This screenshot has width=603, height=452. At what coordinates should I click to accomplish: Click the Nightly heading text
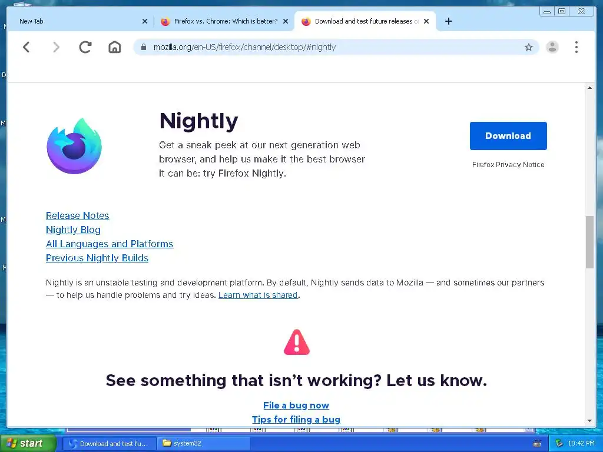pyautogui.click(x=199, y=121)
